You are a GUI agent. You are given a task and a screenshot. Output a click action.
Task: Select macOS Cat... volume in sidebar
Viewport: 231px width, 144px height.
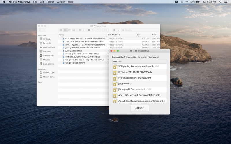pos(47,73)
